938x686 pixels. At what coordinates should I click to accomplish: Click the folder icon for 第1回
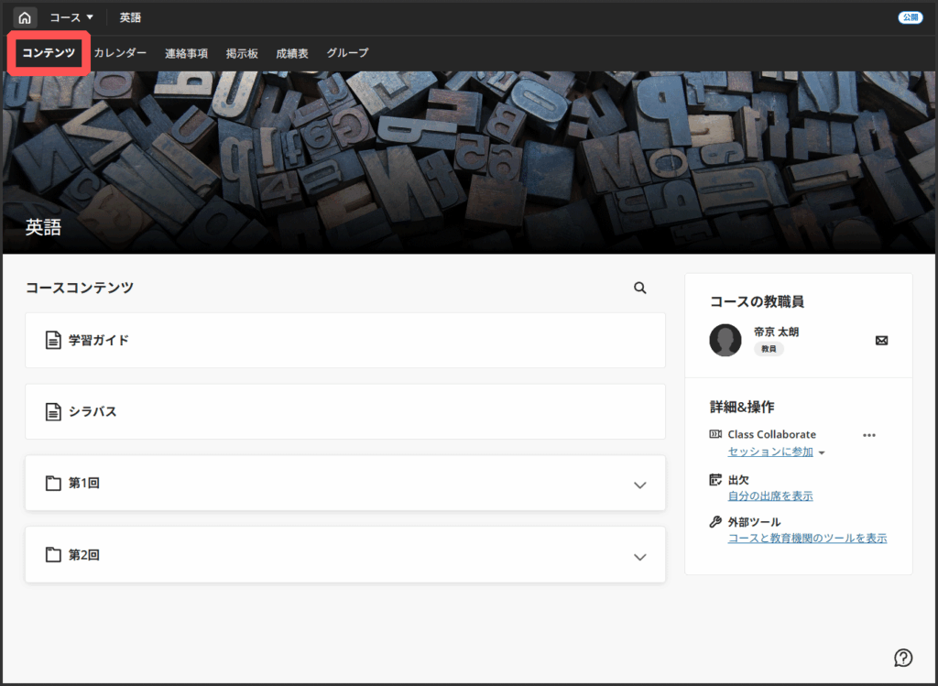(53, 483)
